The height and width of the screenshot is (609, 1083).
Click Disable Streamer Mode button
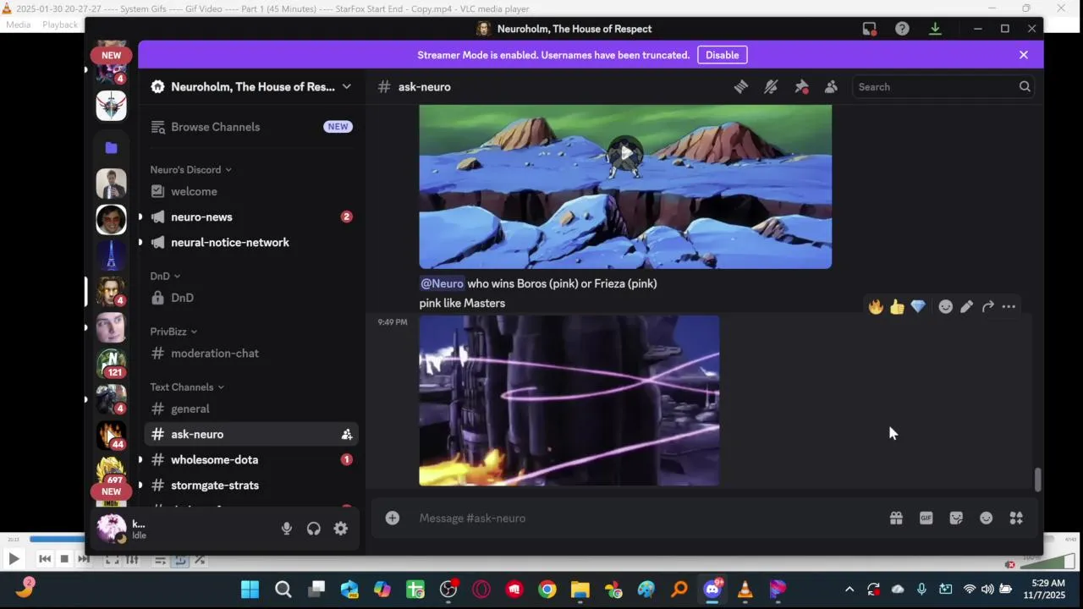pyautogui.click(x=722, y=55)
